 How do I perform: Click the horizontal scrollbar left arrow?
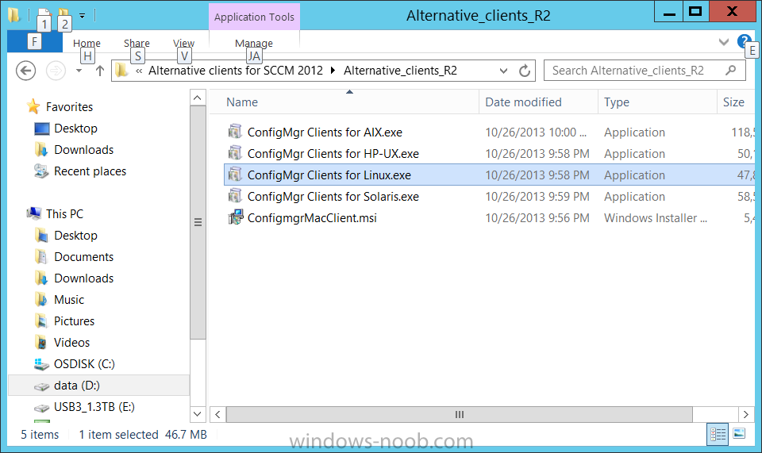[x=217, y=414]
